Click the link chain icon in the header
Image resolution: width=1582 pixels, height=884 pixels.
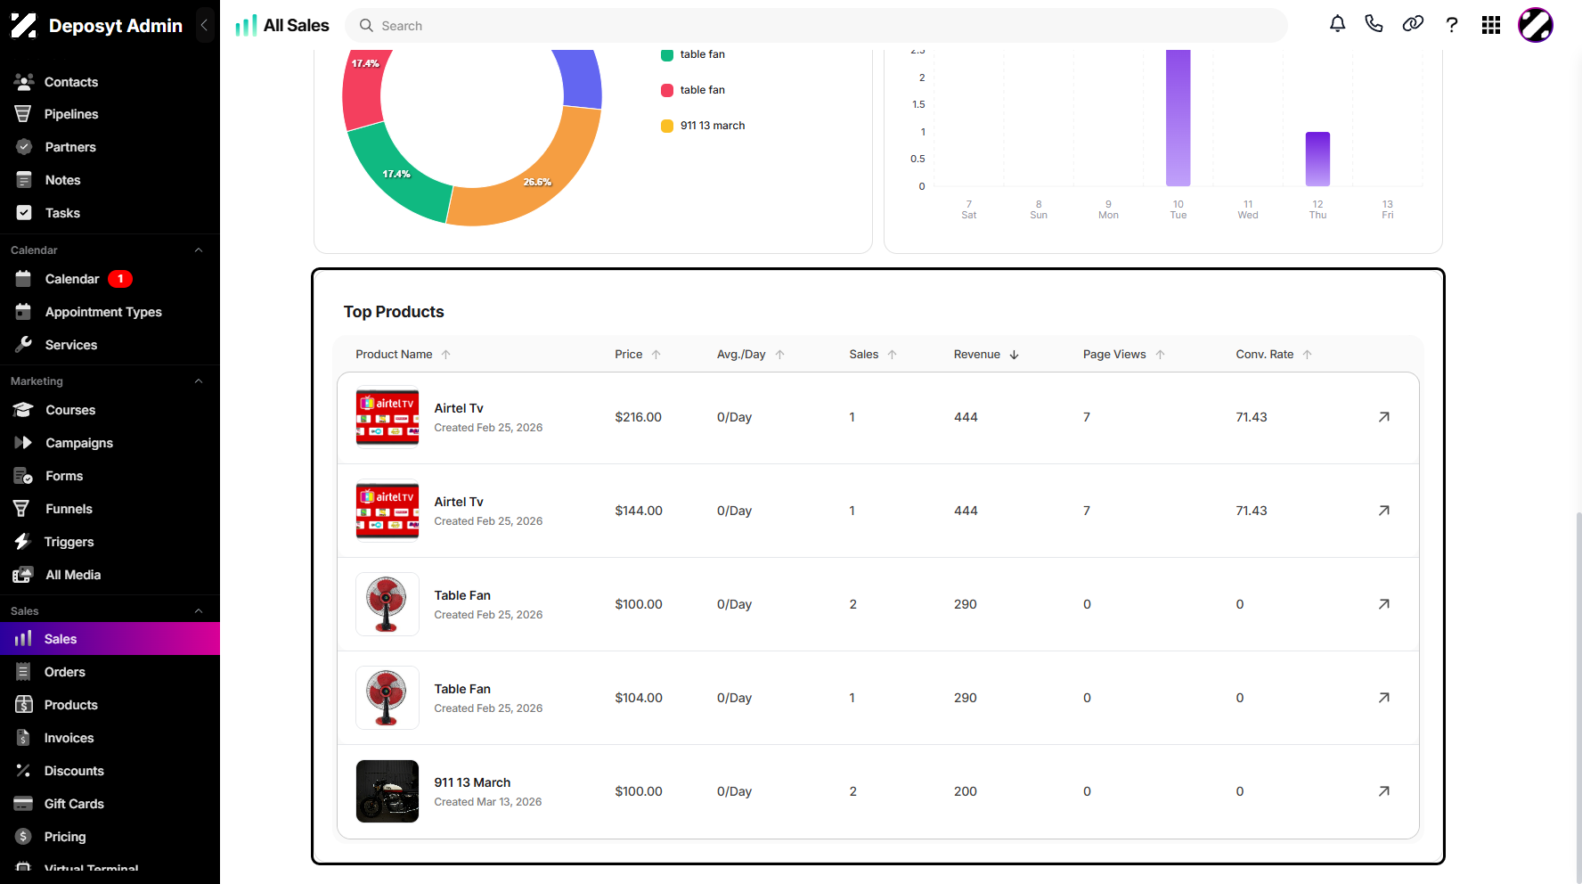click(x=1413, y=25)
